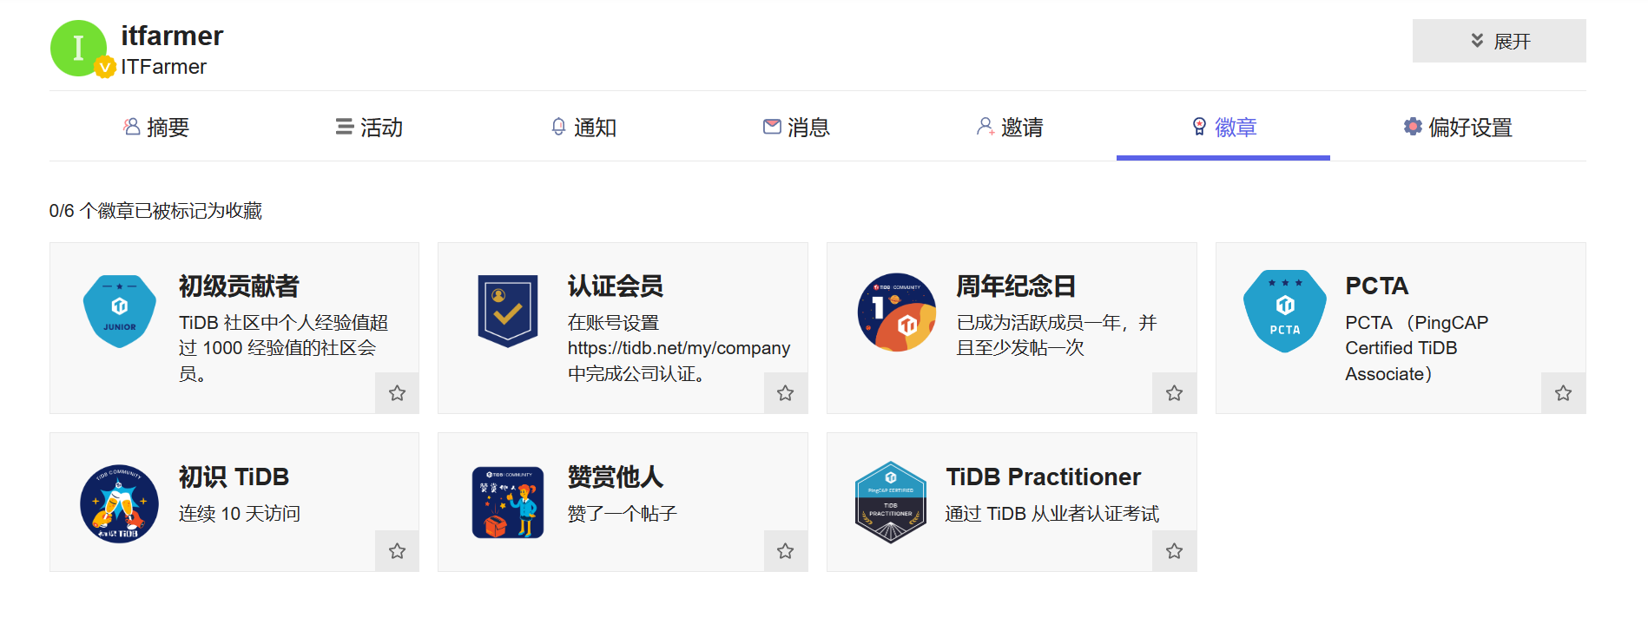1648x631 pixels.
Task: Favorite the 认证会员 badge with star
Action: pyautogui.click(x=786, y=393)
